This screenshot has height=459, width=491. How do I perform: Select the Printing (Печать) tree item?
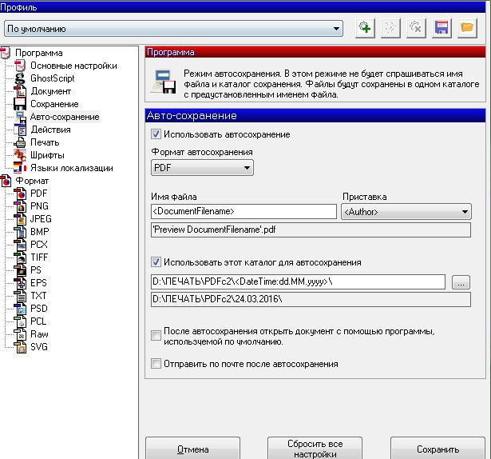pyautogui.click(x=45, y=142)
